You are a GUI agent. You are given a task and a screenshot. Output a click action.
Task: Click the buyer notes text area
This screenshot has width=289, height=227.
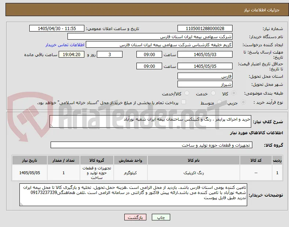click(x=133, y=195)
